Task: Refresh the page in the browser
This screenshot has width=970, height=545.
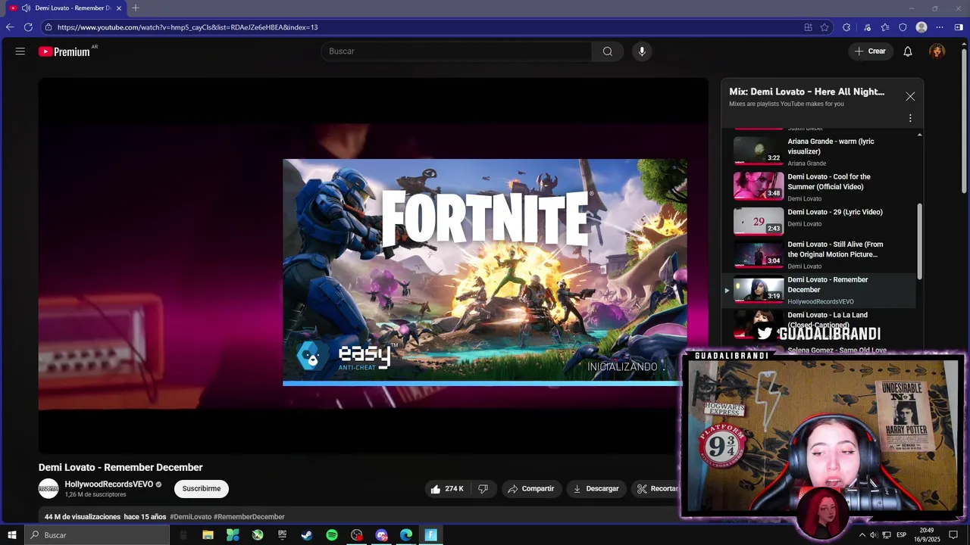Action: [x=28, y=27]
